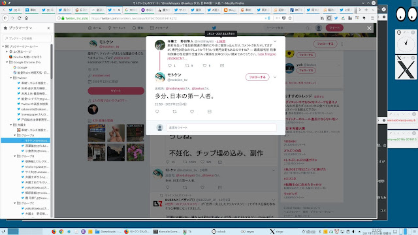Click the reply text field in modal
The height and width of the screenshot is (235, 418).
[221, 128]
